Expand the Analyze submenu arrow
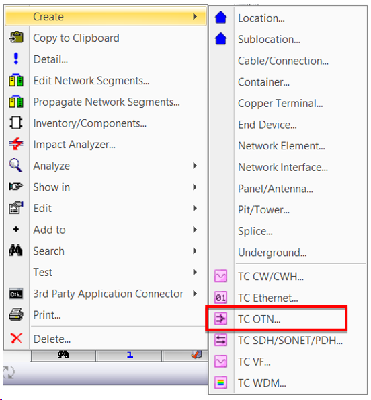 [195, 166]
